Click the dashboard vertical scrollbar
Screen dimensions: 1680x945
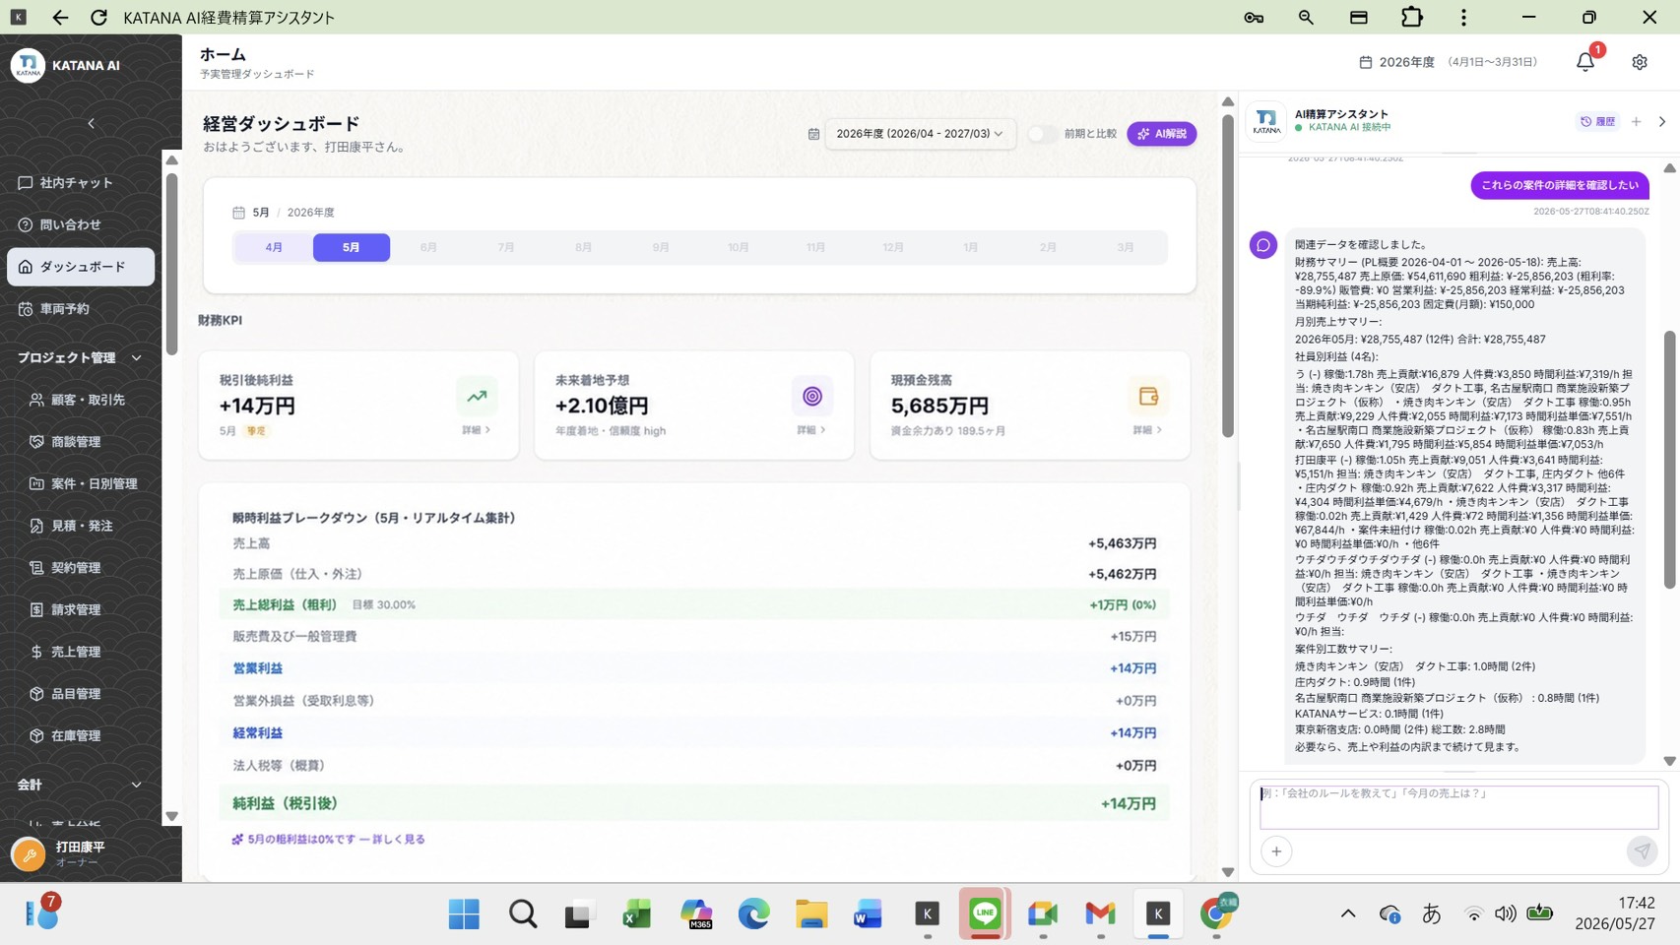[x=1228, y=276]
